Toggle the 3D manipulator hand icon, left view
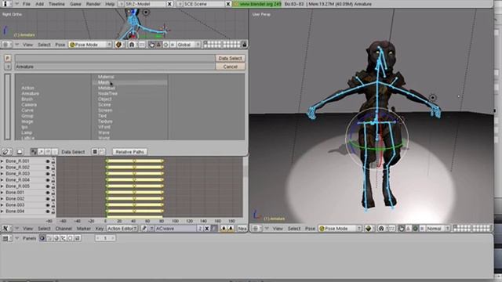Viewport: 502px width, 282px height. [x=151, y=45]
